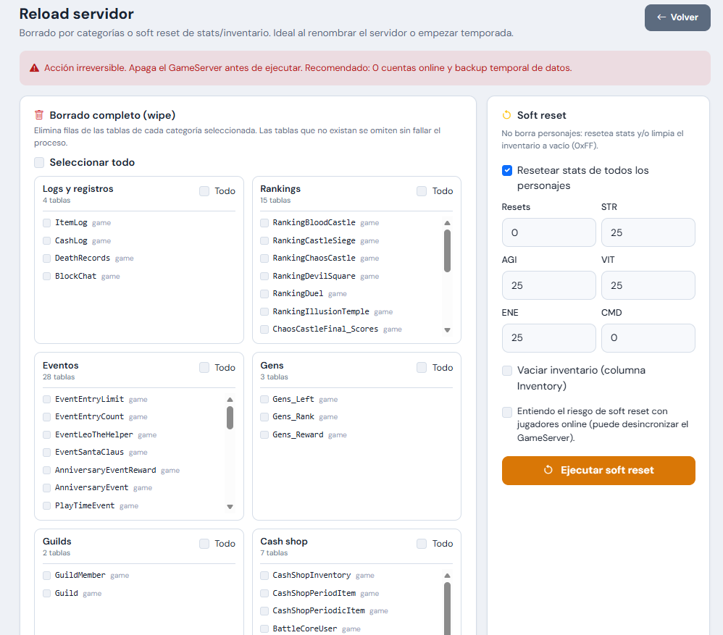Click the Soft reset circular arrow icon
Screen dimensions: 723x635
[x=506, y=114]
